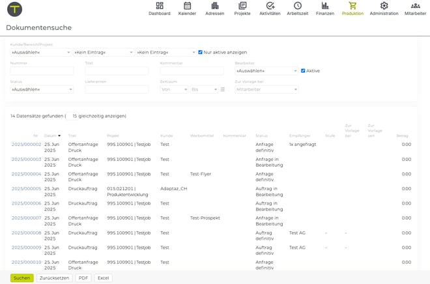This screenshot has height=284, width=430.
Task: Open document 2025/000004
Action: (26, 174)
